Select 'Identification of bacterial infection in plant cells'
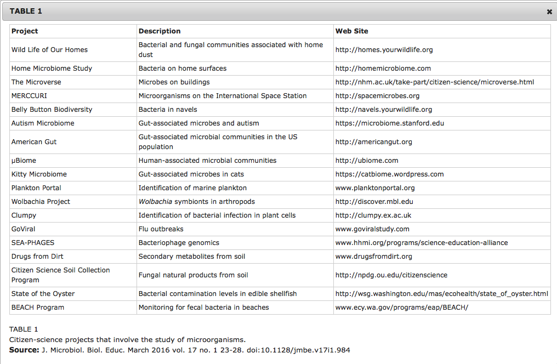 pos(217,215)
